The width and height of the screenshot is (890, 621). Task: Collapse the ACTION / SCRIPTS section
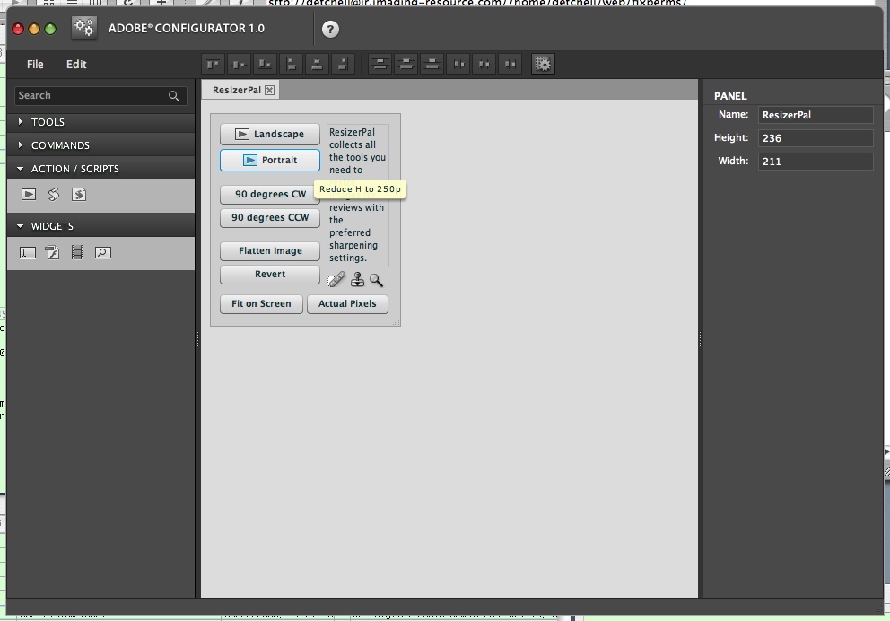21,169
